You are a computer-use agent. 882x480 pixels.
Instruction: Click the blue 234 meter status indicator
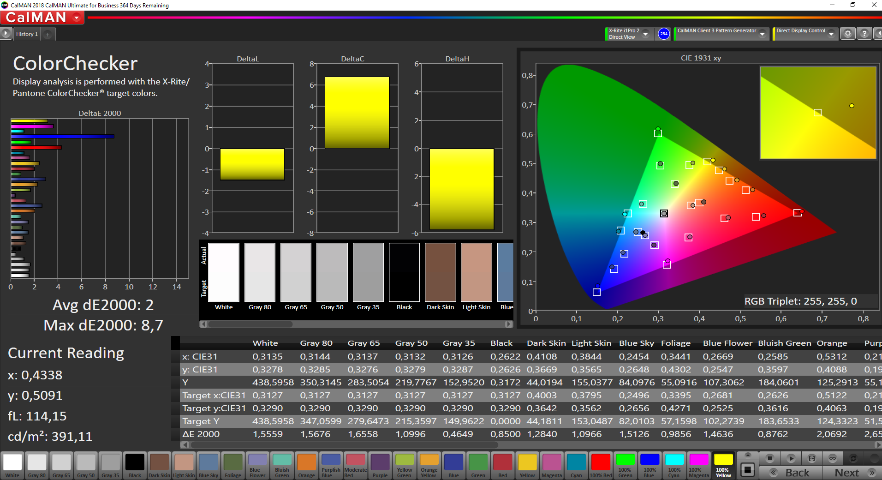tap(664, 34)
